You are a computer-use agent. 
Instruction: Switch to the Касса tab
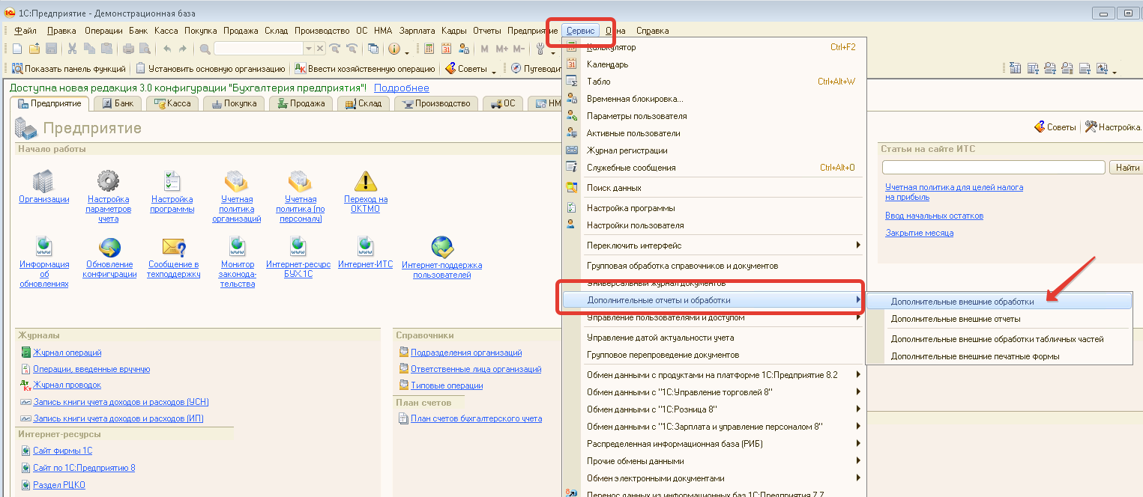(172, 103)
